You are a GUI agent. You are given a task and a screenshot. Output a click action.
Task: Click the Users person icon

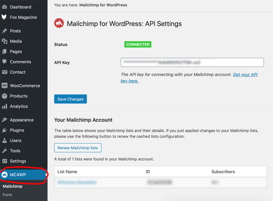[x=5, y=140]
